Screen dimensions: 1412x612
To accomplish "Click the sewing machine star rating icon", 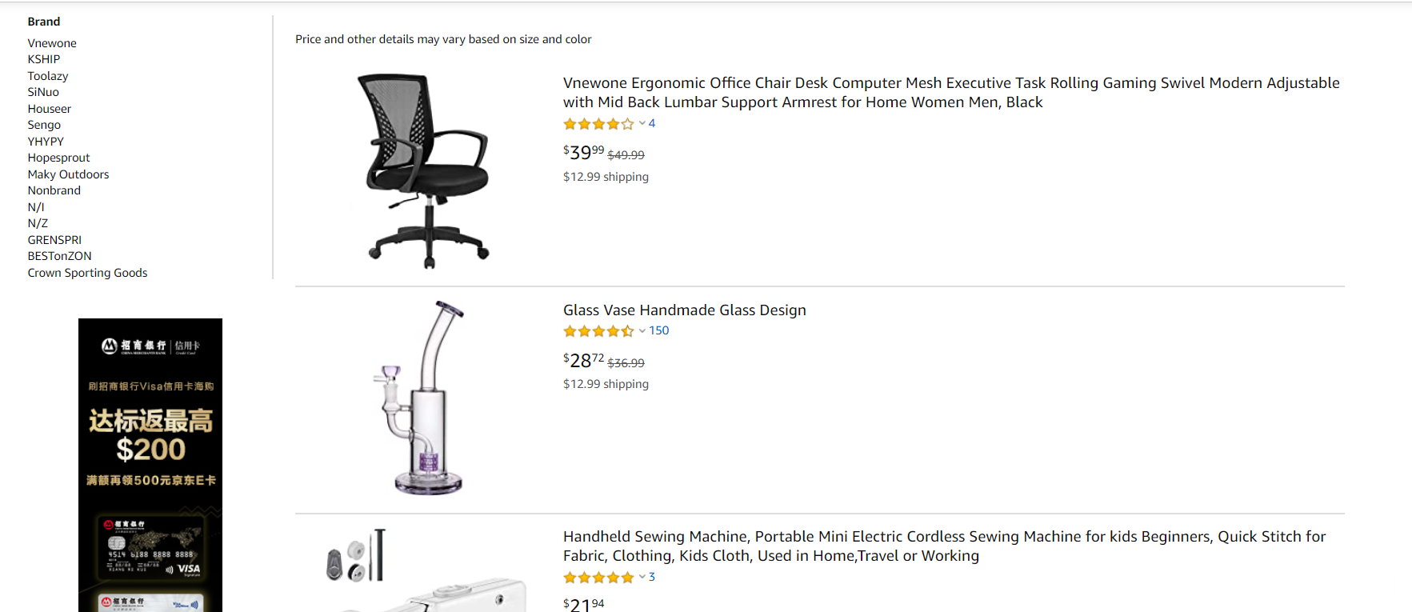I will (x=598, y=578).
